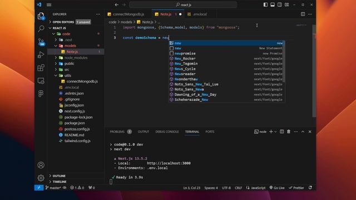Open the Search view in activity bar

pyautogui.click(x=41, y=28)
